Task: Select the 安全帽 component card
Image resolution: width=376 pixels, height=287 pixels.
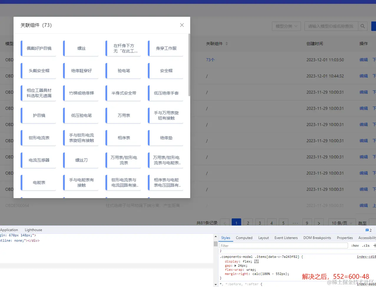Action: (165, 71)
